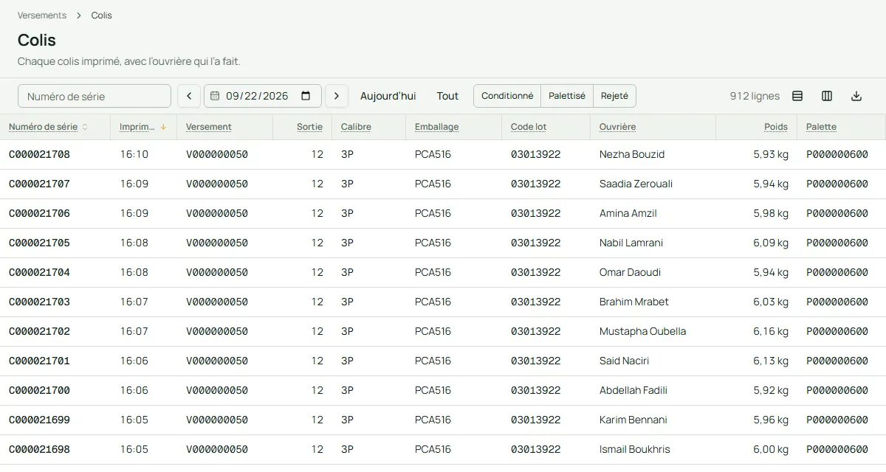Go to previous day with left chevron
Viewport: 886px width, 472px height.
tap(189, 96)
